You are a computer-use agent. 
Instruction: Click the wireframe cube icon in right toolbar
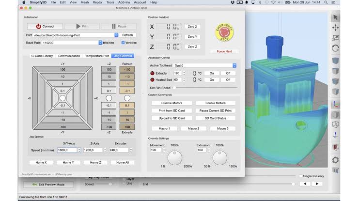tap(335, 124)
